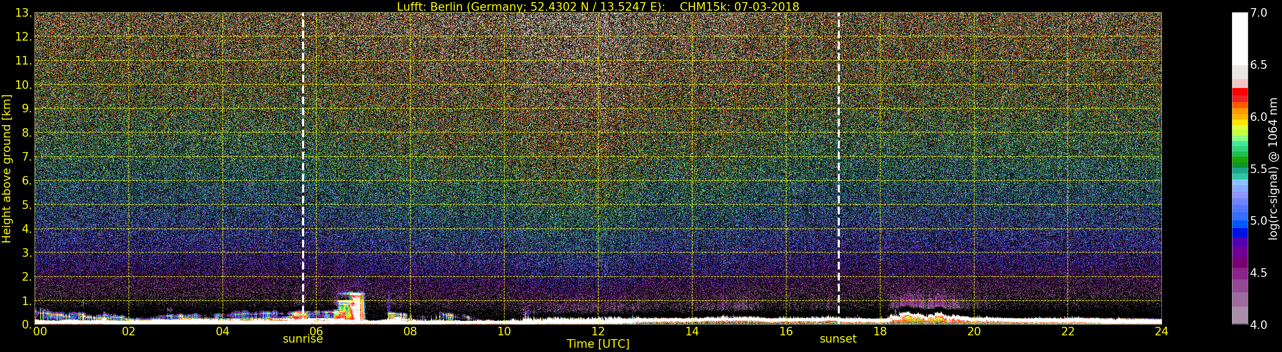Click height axis tick '10.' on the height axis
Image resolution: width=1282 pixels, height=352 pixels.
[23, 85]
